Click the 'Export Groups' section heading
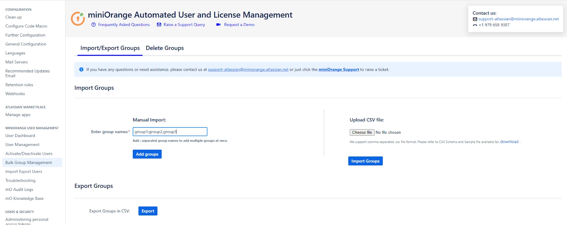Screen dimensions: 567x225 [94, 186]
